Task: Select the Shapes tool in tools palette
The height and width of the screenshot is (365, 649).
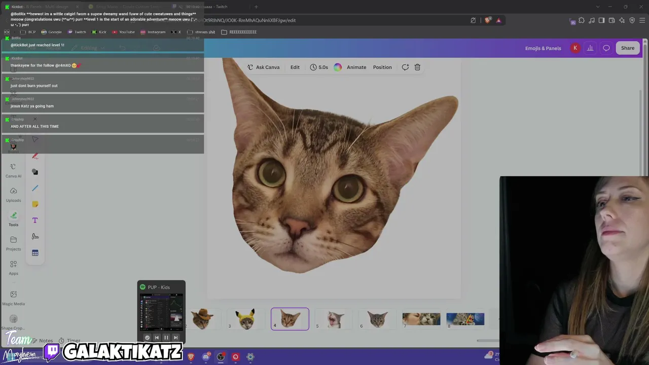Action: (35, 172)
